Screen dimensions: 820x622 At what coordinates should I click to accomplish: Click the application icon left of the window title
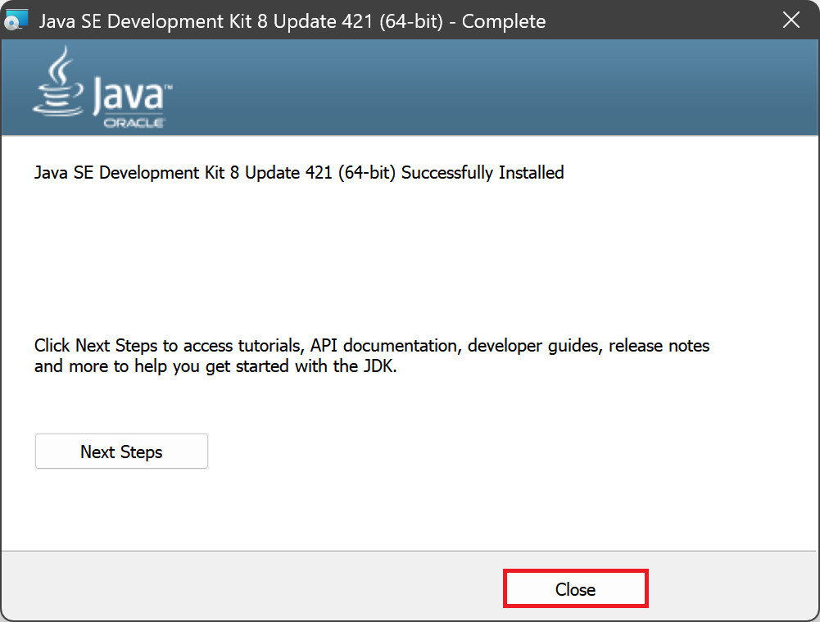[16, 18]
